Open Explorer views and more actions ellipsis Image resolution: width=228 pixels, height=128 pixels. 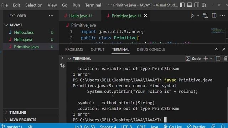(x=51, y=16)
